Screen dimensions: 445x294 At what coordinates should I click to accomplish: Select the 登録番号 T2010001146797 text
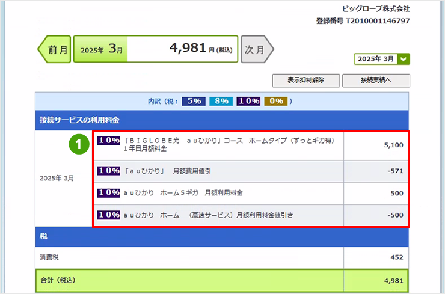point(363,21)
